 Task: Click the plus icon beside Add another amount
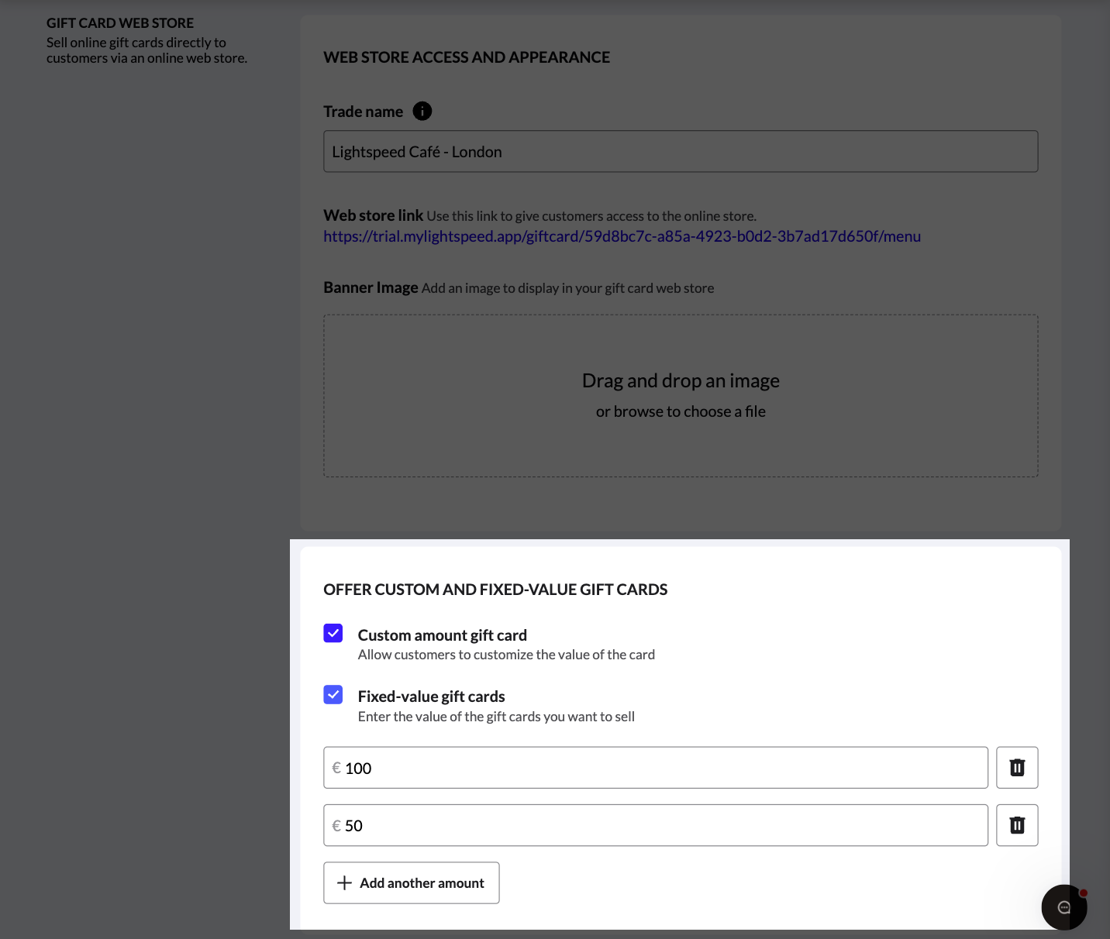coord(345,883)
